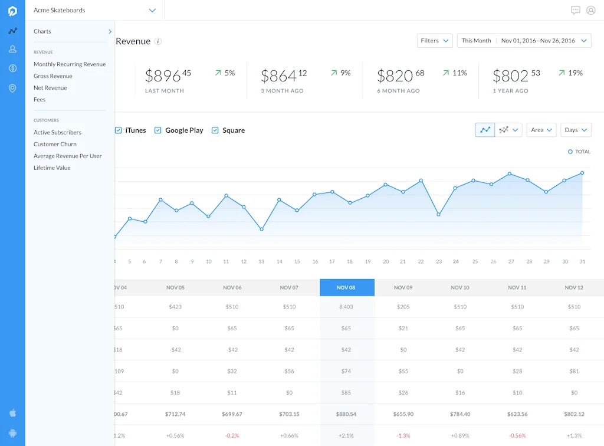The image size is (604, 446).
Task: Open Average Revenue Per User item
Action: pos(67,156)
